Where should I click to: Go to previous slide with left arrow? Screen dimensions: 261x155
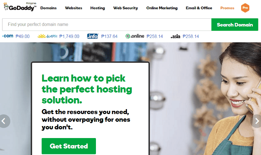(5, 121)
